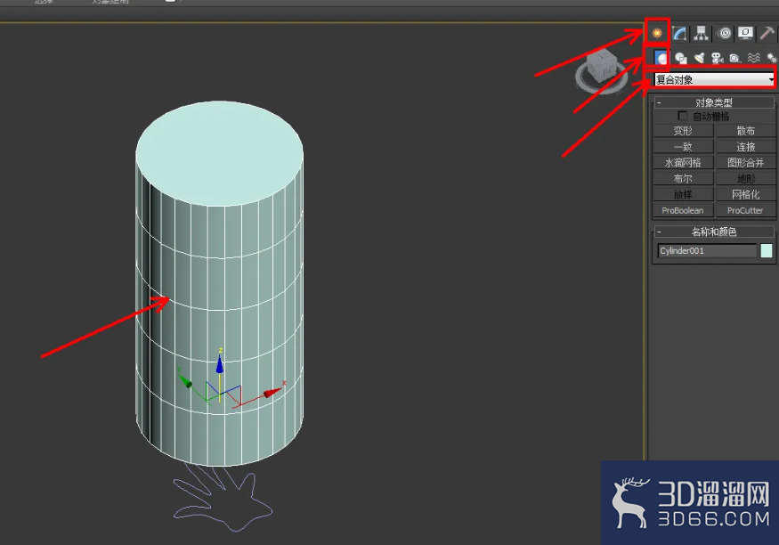This screenshot has height=545, width=779.
Task: Collapse the 对象类型 rollout
Action: pyautogui.click(x=714, y=102)
